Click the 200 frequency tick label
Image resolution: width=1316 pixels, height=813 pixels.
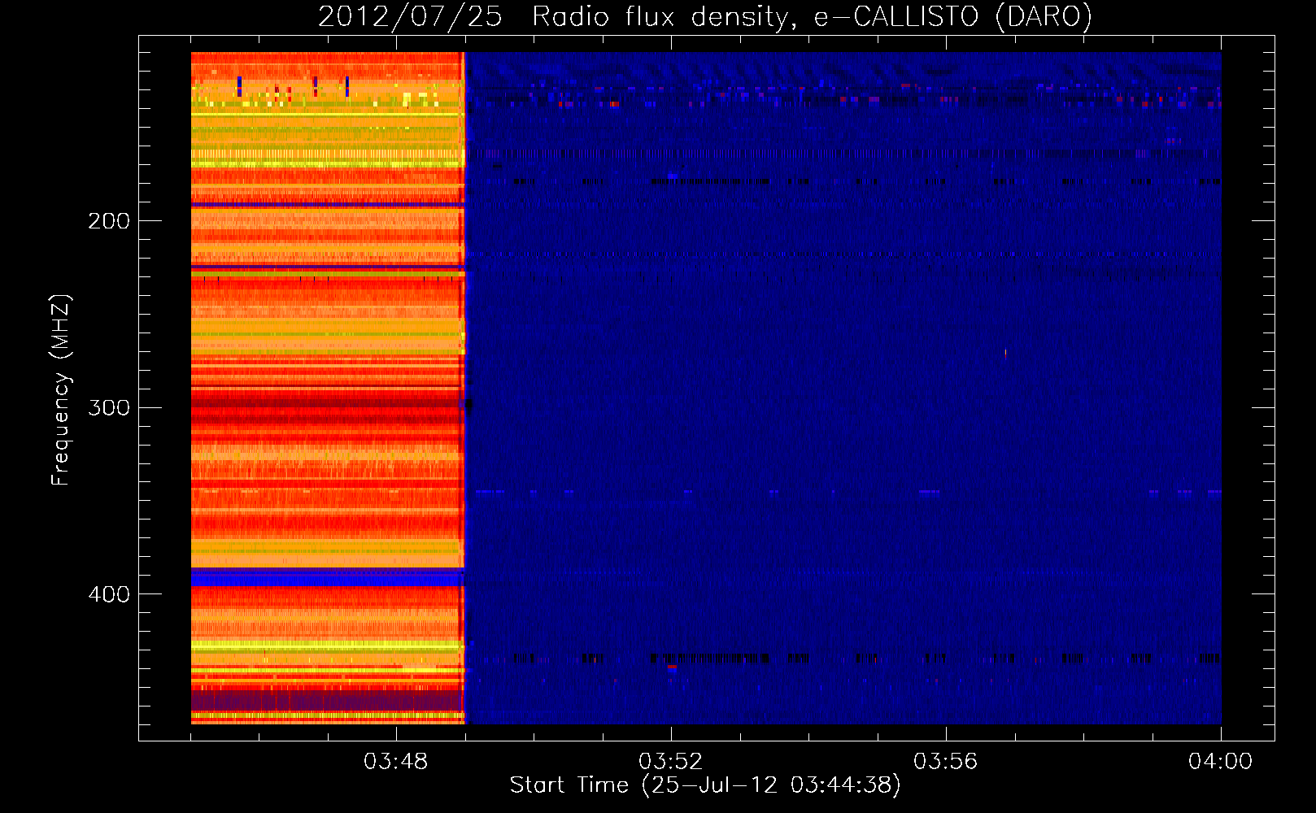109,220
